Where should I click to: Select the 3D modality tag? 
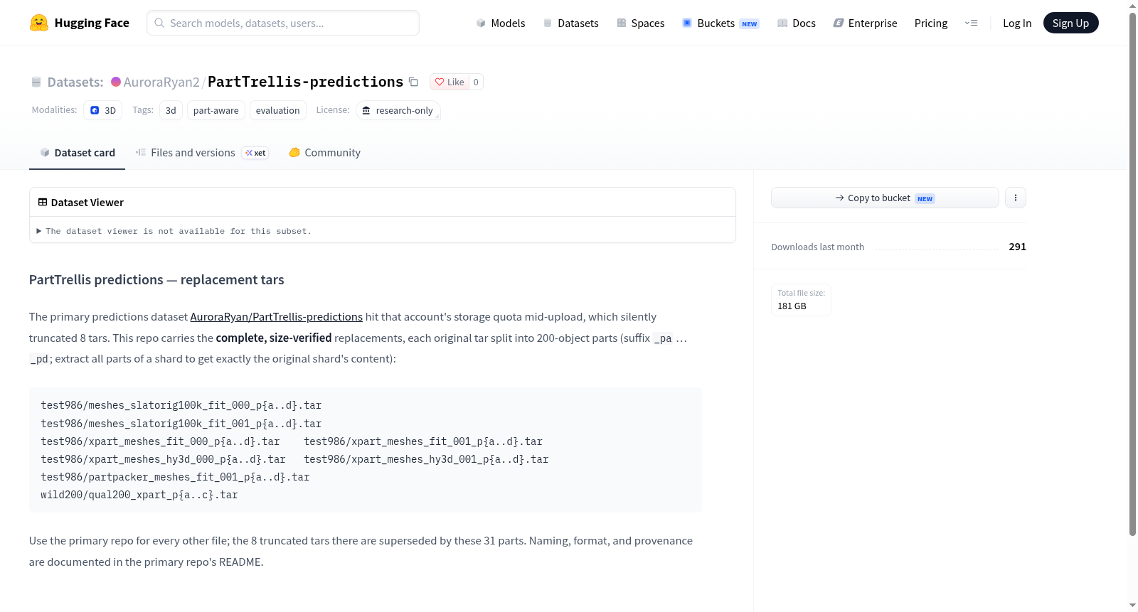coord(103,110)
